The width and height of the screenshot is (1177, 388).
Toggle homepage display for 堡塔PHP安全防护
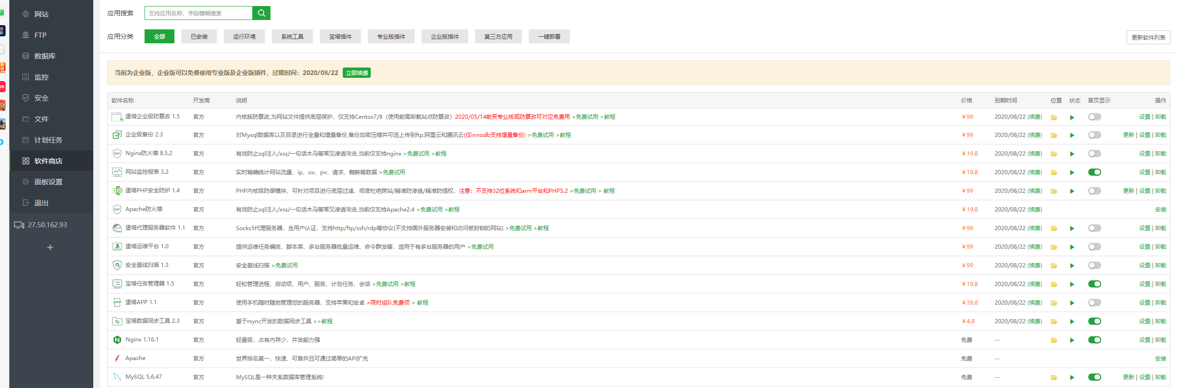1094,191
